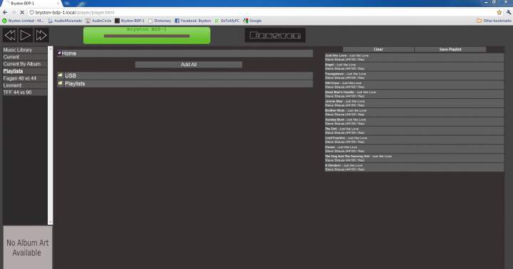Screen dimensions: 513x269
Task: Open the Other bookmarks folder
Action: coord(494,21)
